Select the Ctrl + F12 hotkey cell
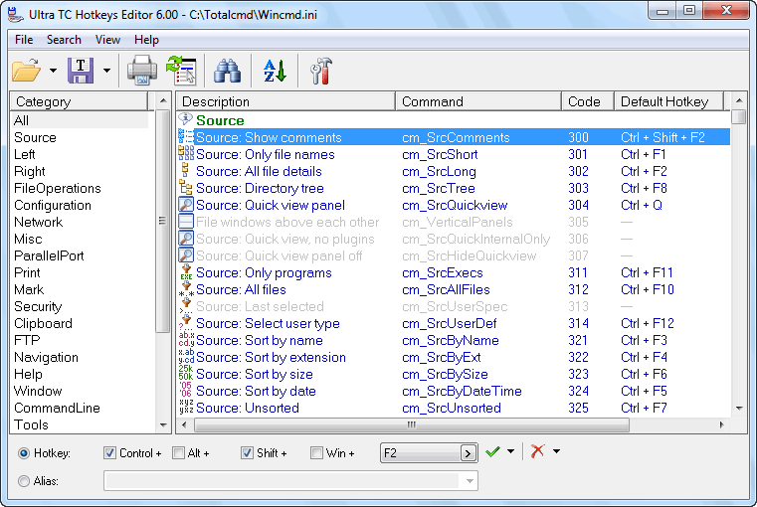The height and width of the screenshot is (507, 757). click(647, 323)
